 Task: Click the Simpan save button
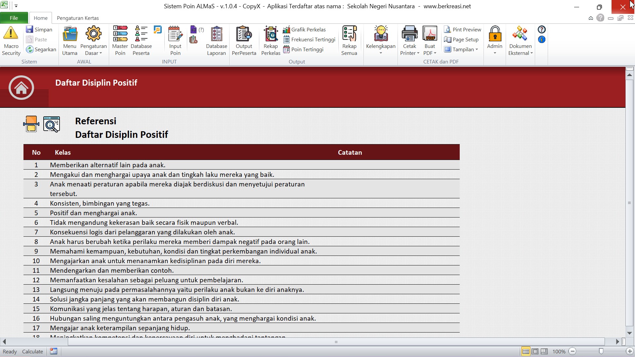click(x=39, y=29)
